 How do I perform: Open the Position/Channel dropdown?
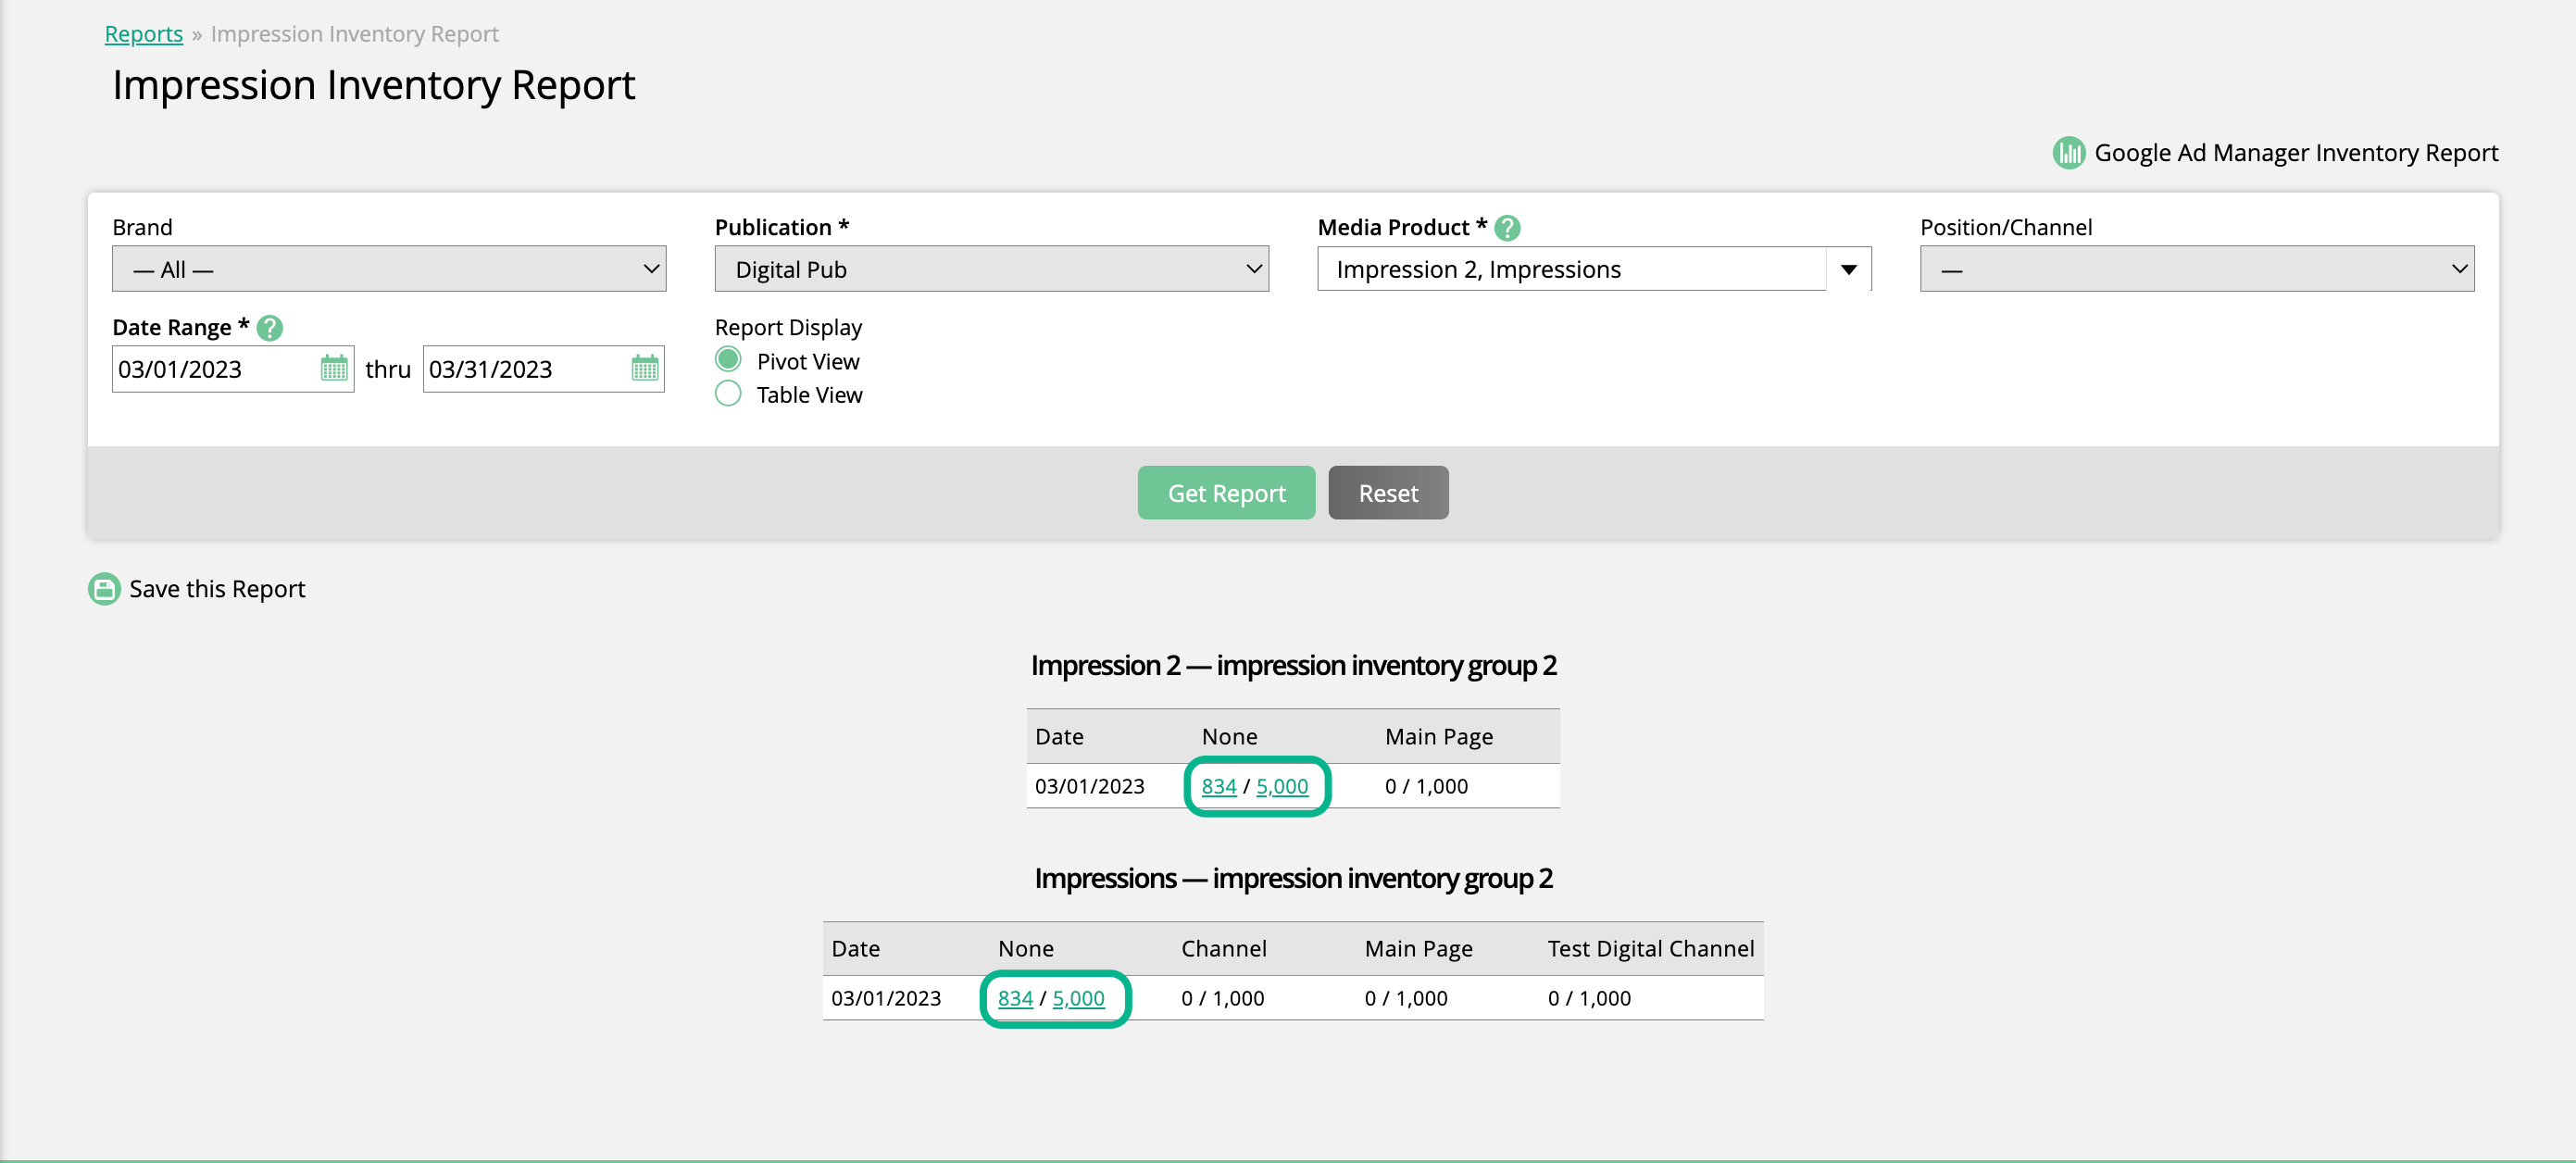point(2196,269)
